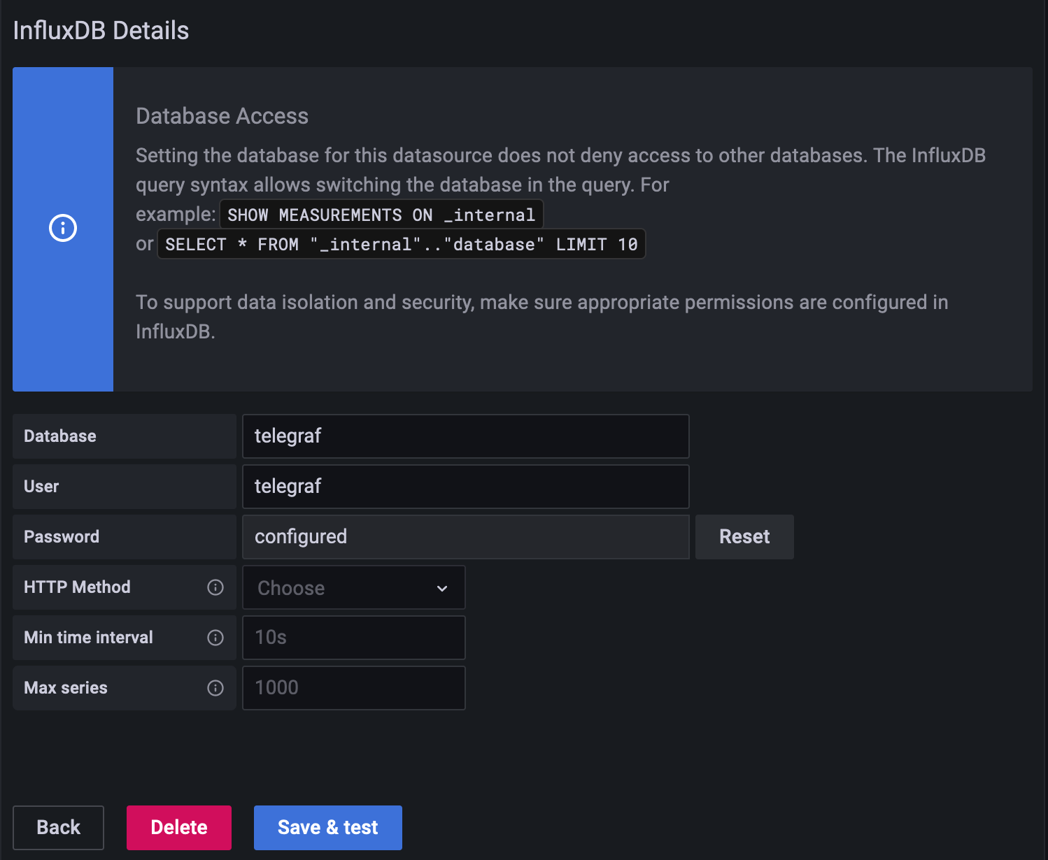Image resolution: width=1048 pixels, height=860 pixels.
Task: Click Save & test button
Action: coord(328,828)
